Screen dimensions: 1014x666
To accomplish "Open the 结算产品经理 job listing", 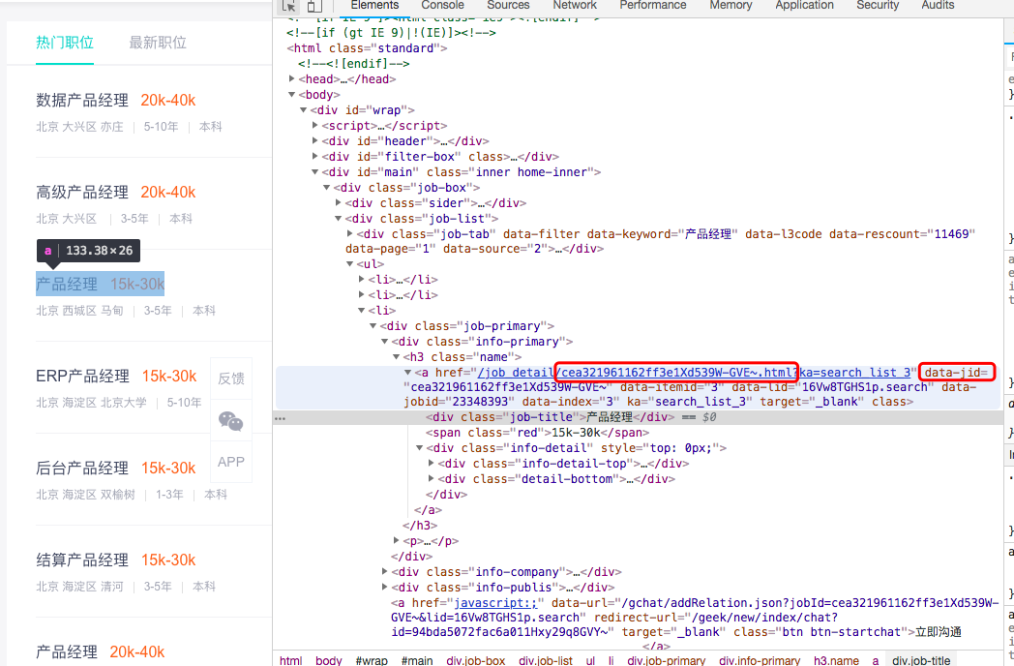I will tap(82, 560).
